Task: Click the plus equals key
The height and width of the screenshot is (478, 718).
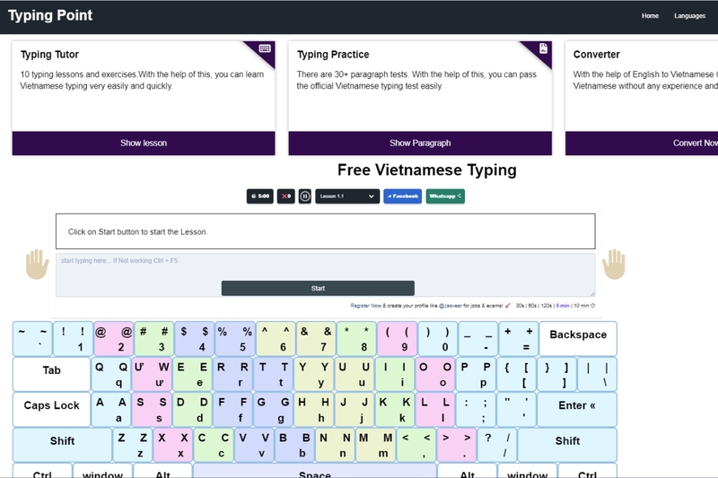Action: [x=519, y=339]
